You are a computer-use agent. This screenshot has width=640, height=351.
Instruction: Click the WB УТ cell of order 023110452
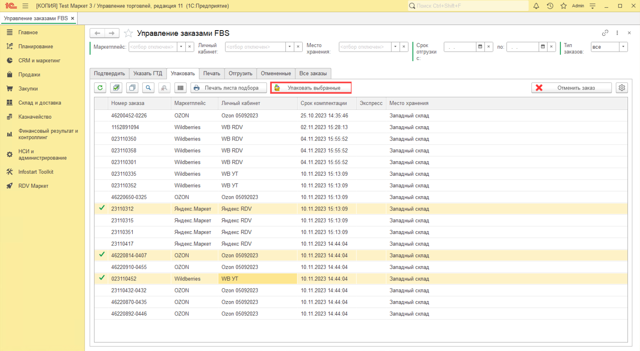[257, 278]
